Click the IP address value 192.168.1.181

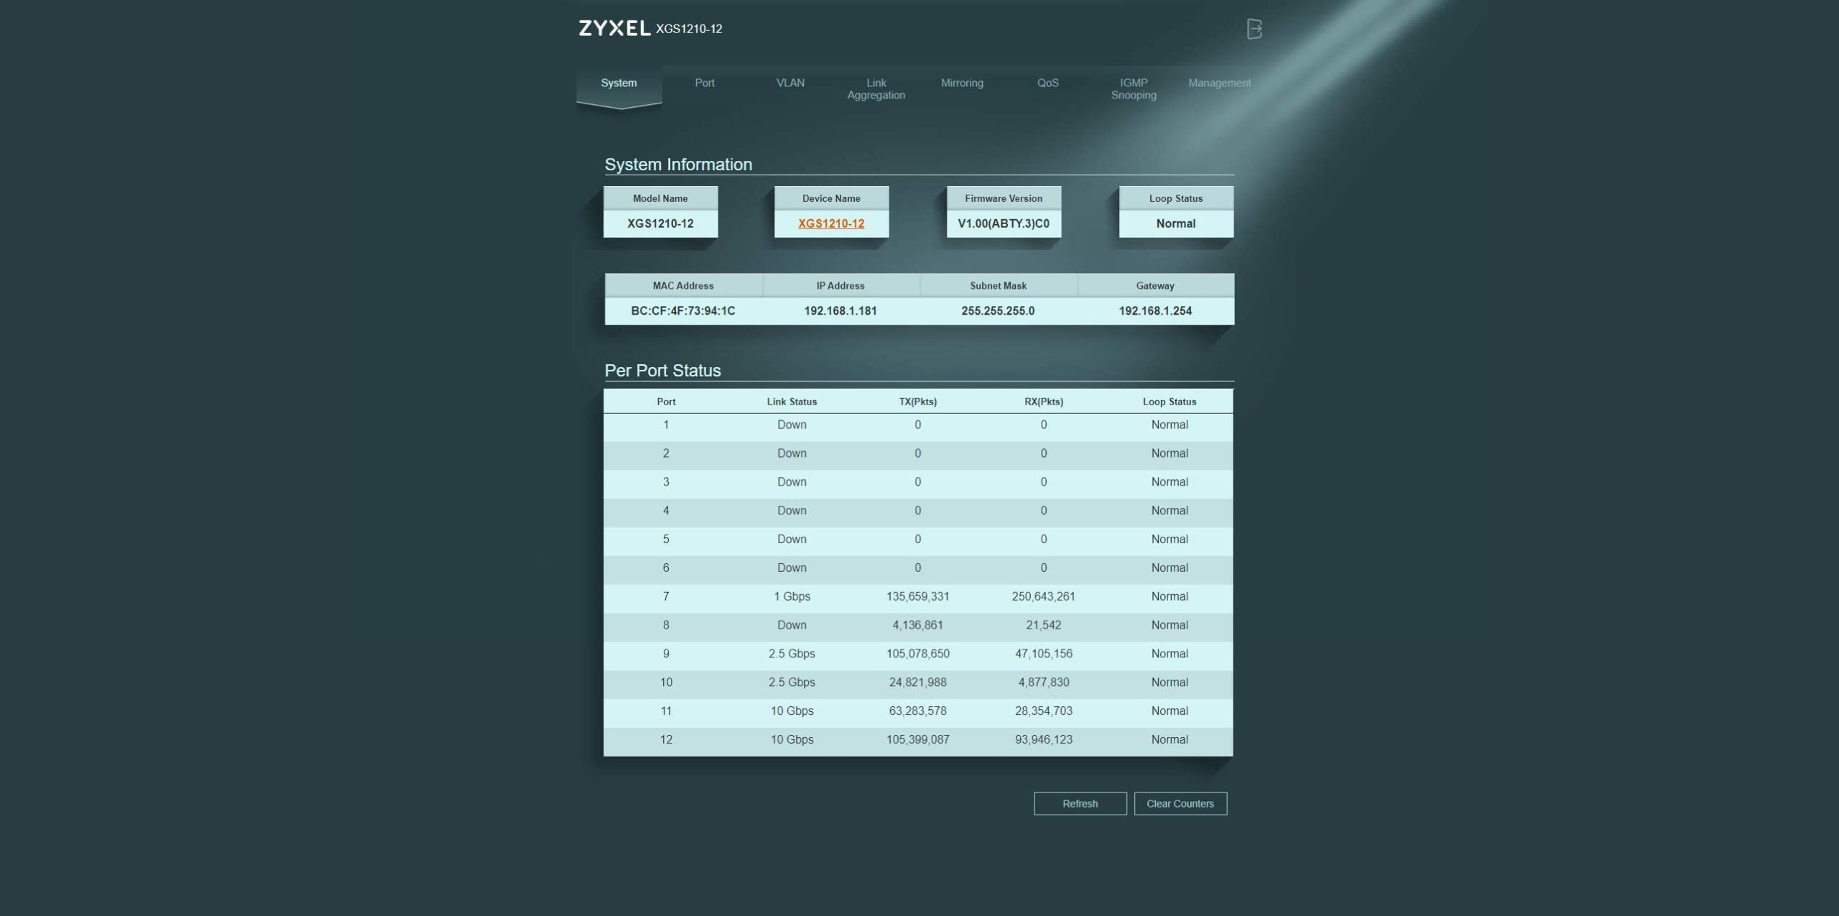click(840, 311)
